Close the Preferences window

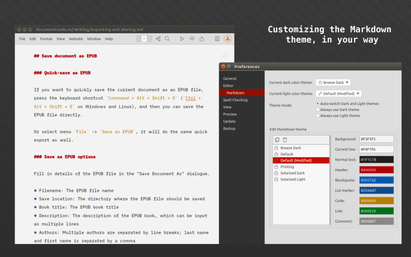223,67
